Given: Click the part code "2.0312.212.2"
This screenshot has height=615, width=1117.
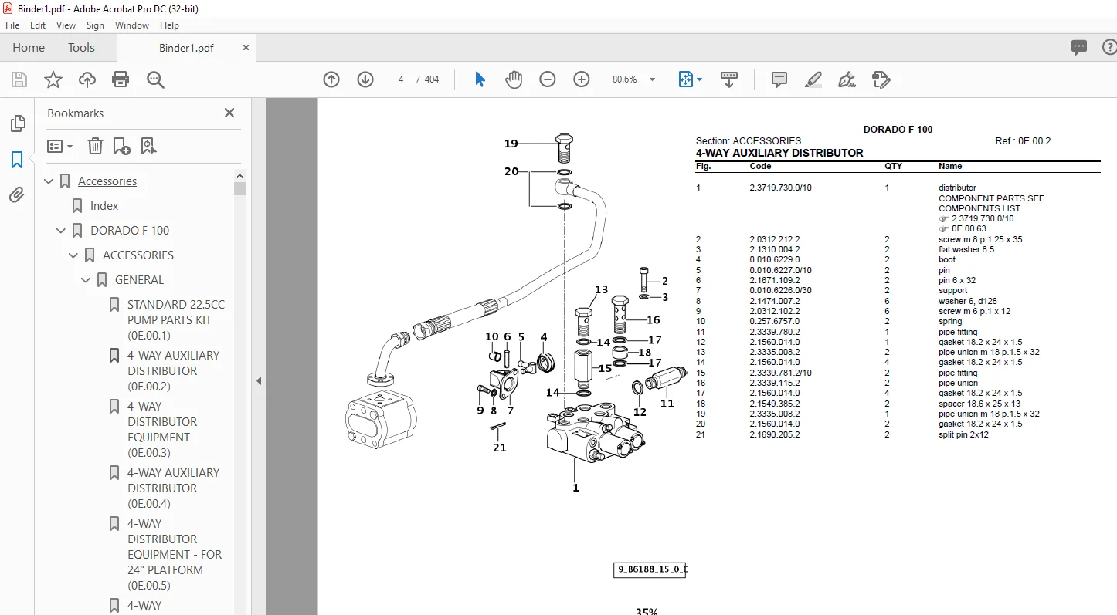Looking at the screenshot, I should click(775, 239).
